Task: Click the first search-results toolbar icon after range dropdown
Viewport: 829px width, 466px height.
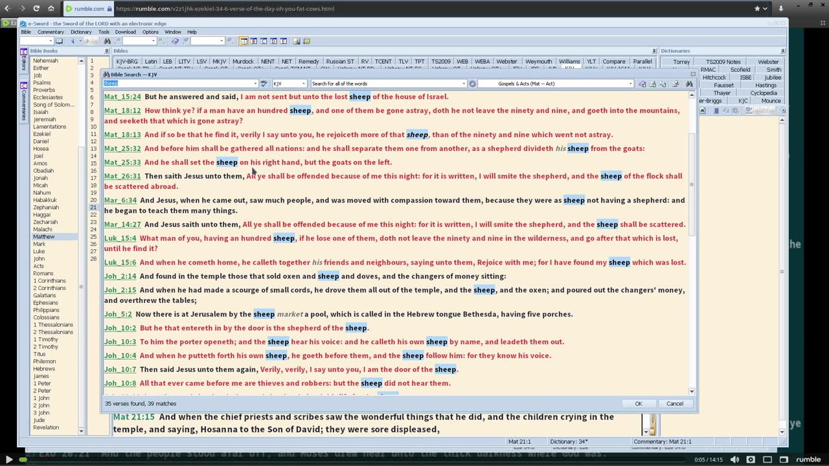Action: coord(642,83)
